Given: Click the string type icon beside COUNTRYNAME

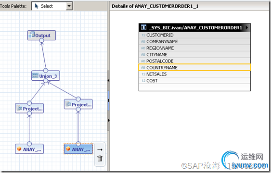Looking at the screenshot, I should pyautogui.click(x=143, y=68).
